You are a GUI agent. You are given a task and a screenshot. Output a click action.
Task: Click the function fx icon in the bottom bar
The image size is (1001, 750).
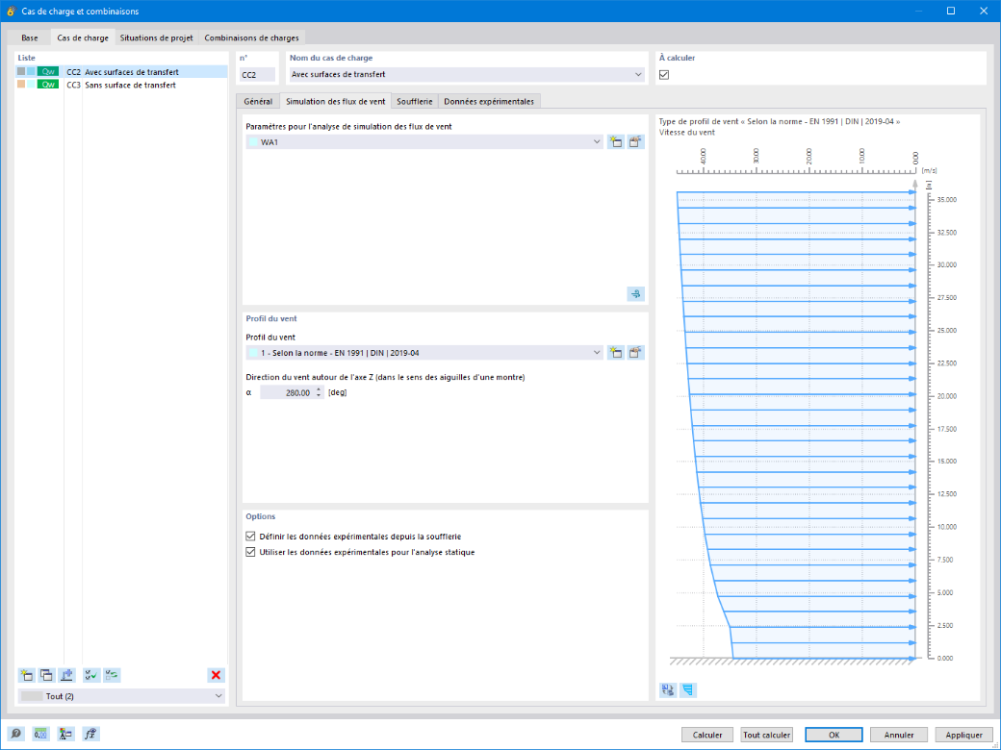90,734
